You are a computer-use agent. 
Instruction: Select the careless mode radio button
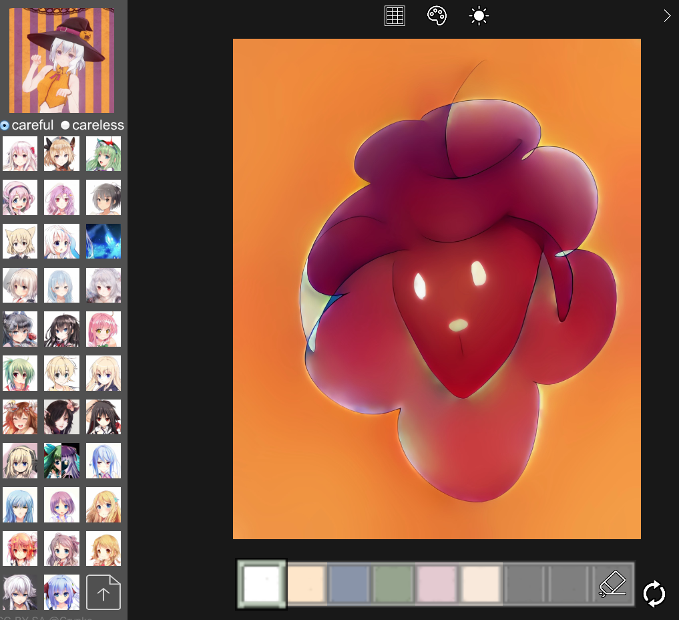[x=65, y=125]
